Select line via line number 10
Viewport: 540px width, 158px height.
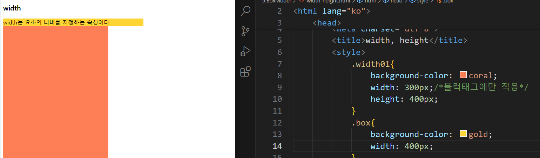click(277, 99)
